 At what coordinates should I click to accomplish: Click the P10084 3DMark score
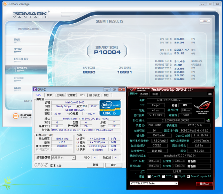(x=107, y=52)
